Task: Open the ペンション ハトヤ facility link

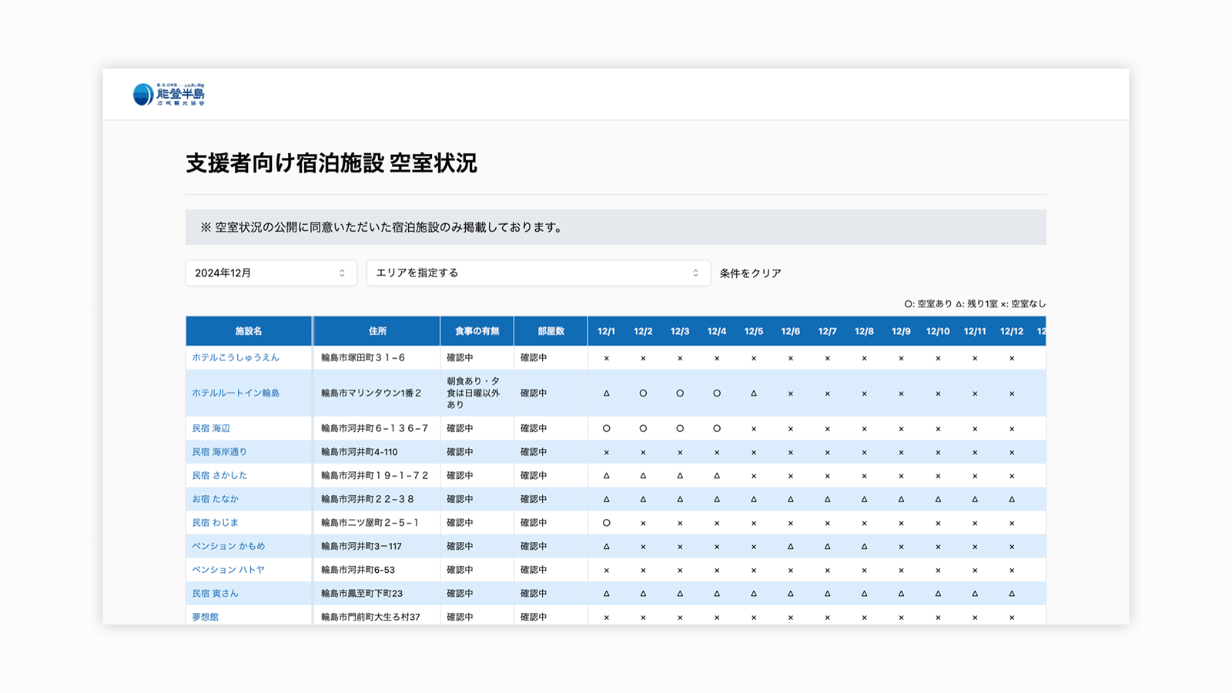Action: pyautogui.click(x=229, y=570)
